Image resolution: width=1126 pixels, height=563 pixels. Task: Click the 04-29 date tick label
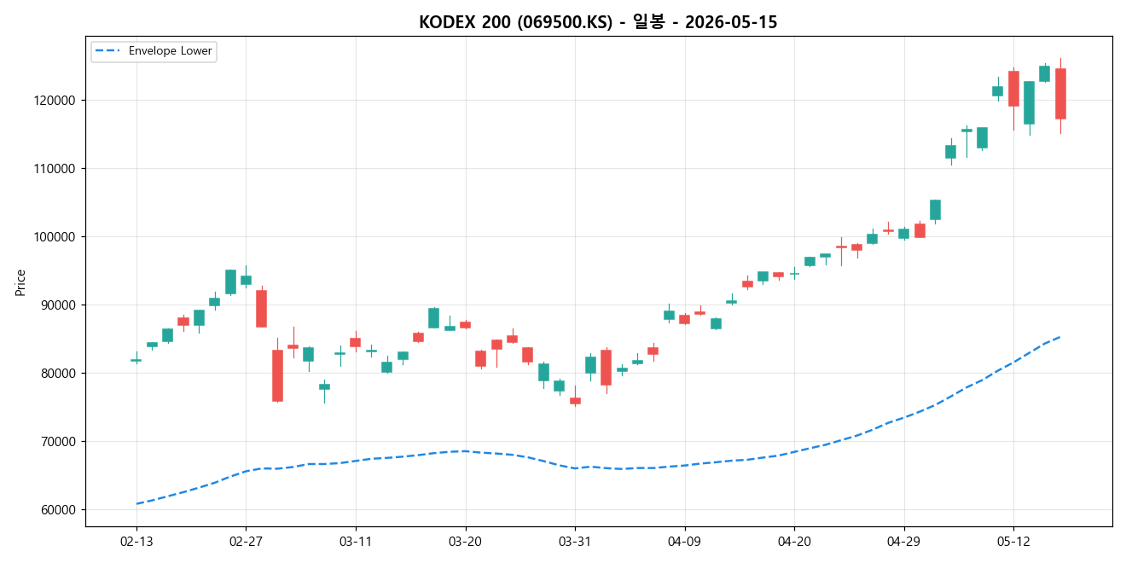click(904, 542)
